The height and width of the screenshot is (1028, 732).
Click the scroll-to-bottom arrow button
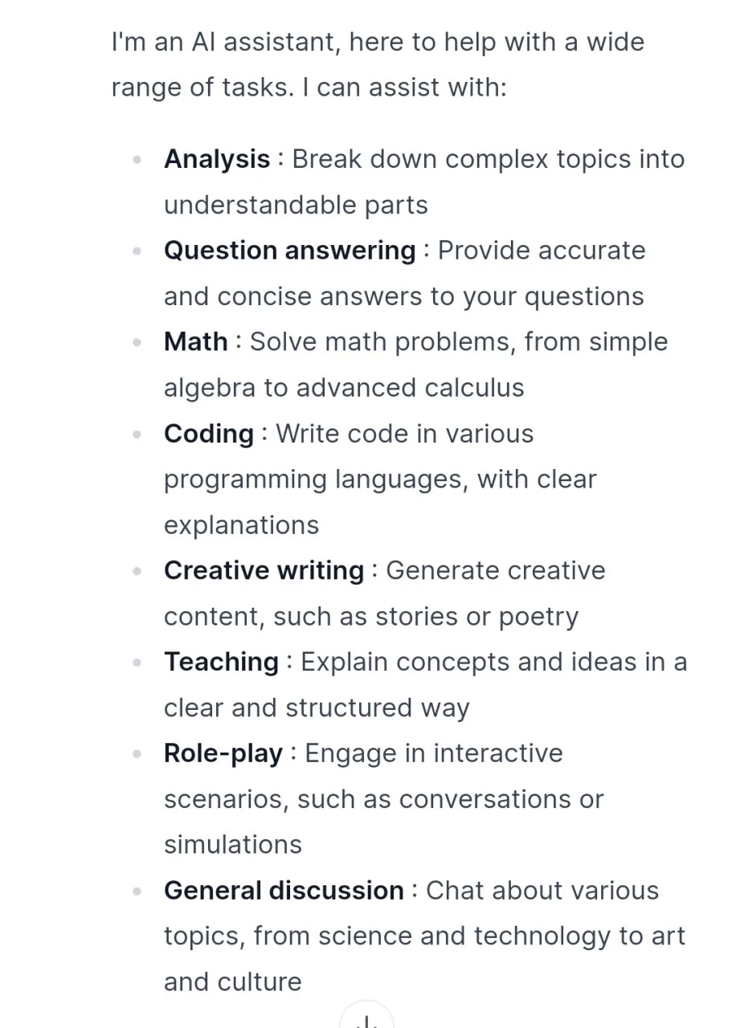click(x=366, y=1015)
